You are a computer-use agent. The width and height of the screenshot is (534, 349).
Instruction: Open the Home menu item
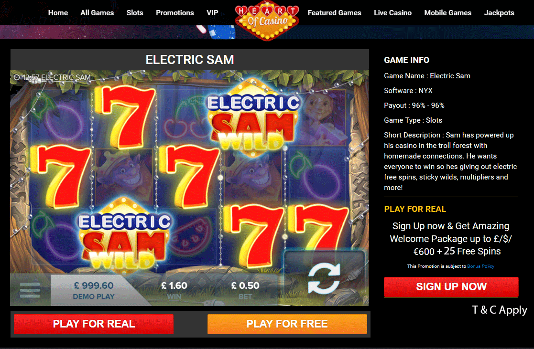click(x=58, y=13)
